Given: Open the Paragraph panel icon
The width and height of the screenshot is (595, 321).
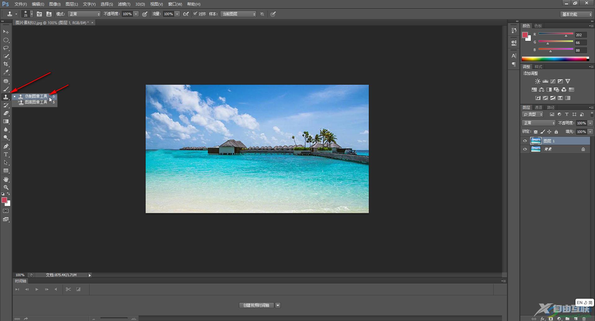Looking at the screenshot, I should 514,64.
